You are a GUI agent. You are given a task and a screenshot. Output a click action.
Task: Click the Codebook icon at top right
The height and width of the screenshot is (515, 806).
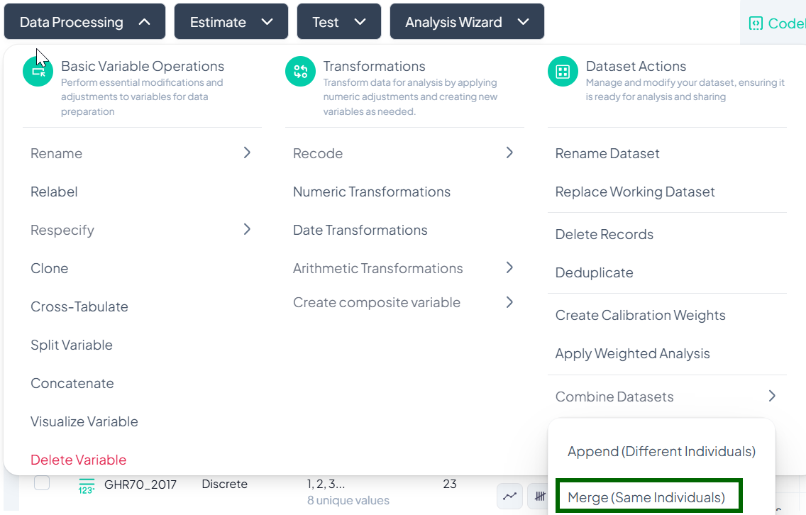[756, 23]
